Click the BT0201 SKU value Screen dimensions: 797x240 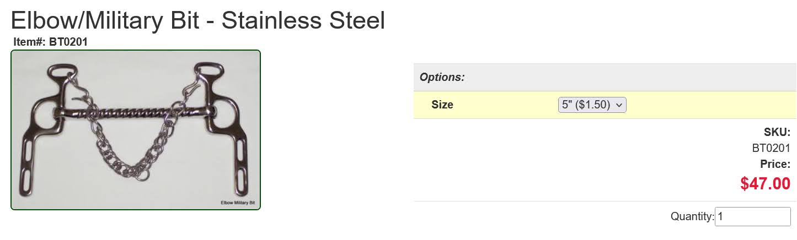pos(771,148)
